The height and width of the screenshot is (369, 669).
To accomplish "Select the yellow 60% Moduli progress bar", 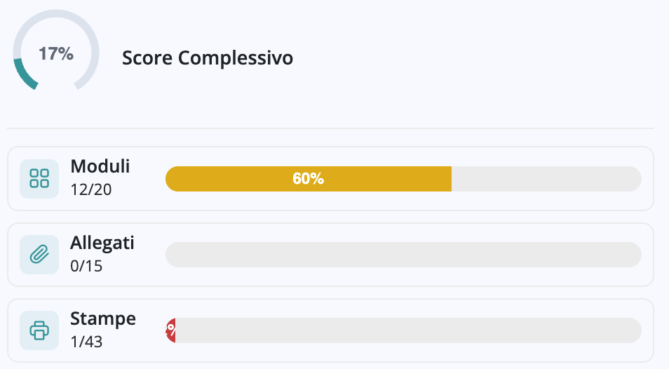I will coord(309,179).
